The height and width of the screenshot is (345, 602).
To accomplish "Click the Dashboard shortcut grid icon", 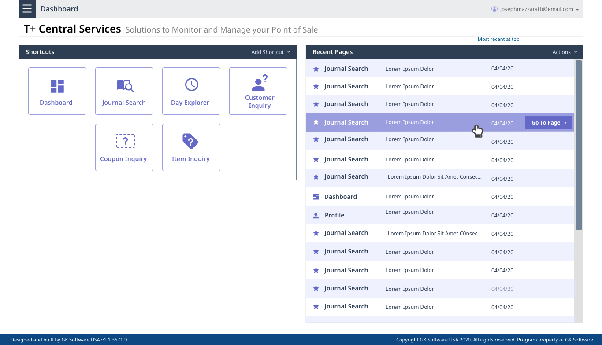I will (x=57, y=86).
